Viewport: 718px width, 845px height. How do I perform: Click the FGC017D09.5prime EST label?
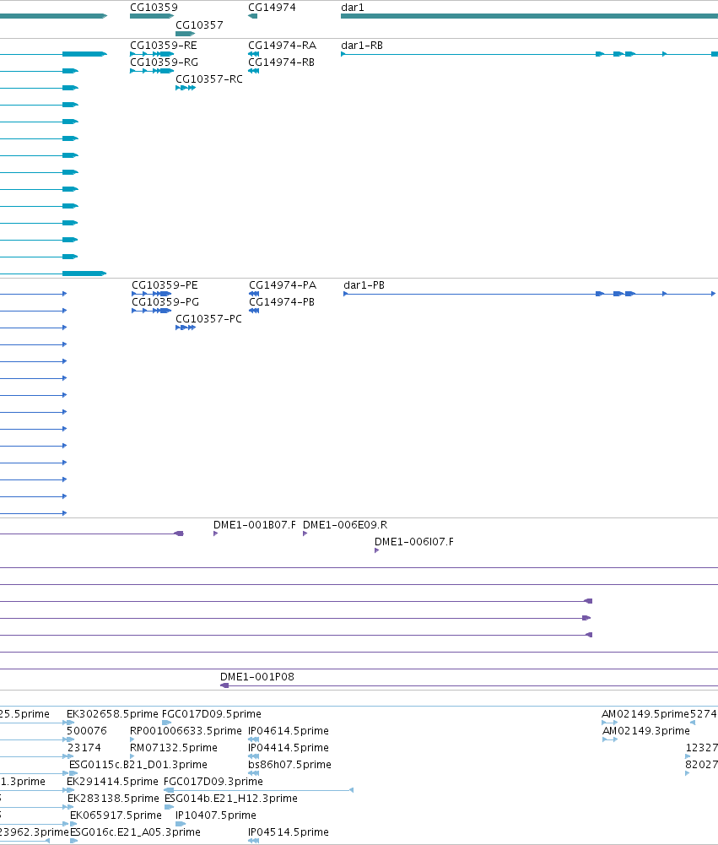point(212,714)
